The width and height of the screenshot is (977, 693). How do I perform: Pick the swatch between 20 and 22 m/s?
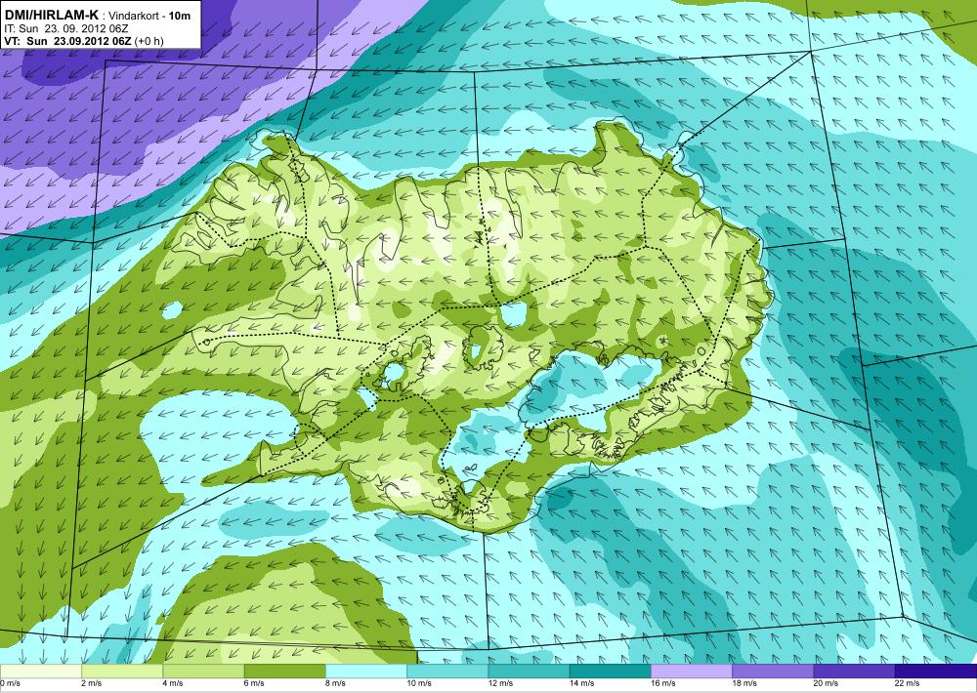854,672
